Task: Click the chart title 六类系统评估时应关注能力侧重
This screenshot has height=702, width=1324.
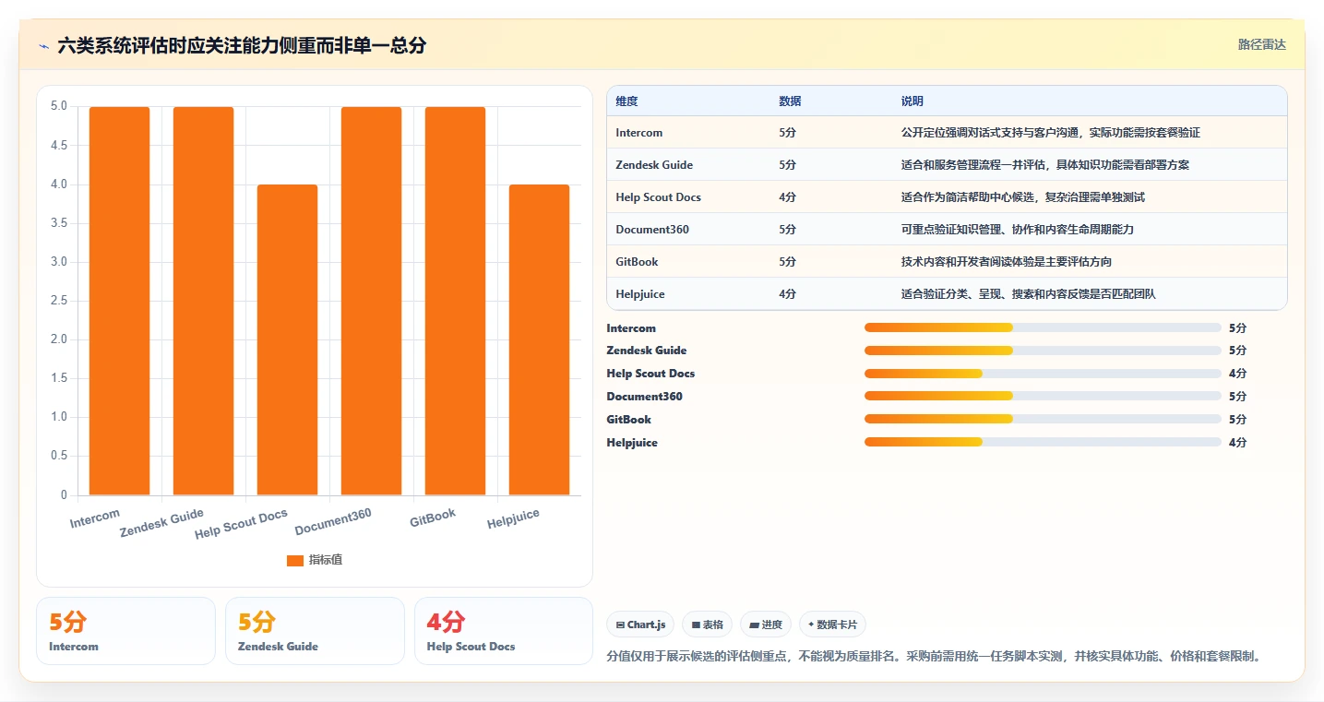Action: click(242, 45)
